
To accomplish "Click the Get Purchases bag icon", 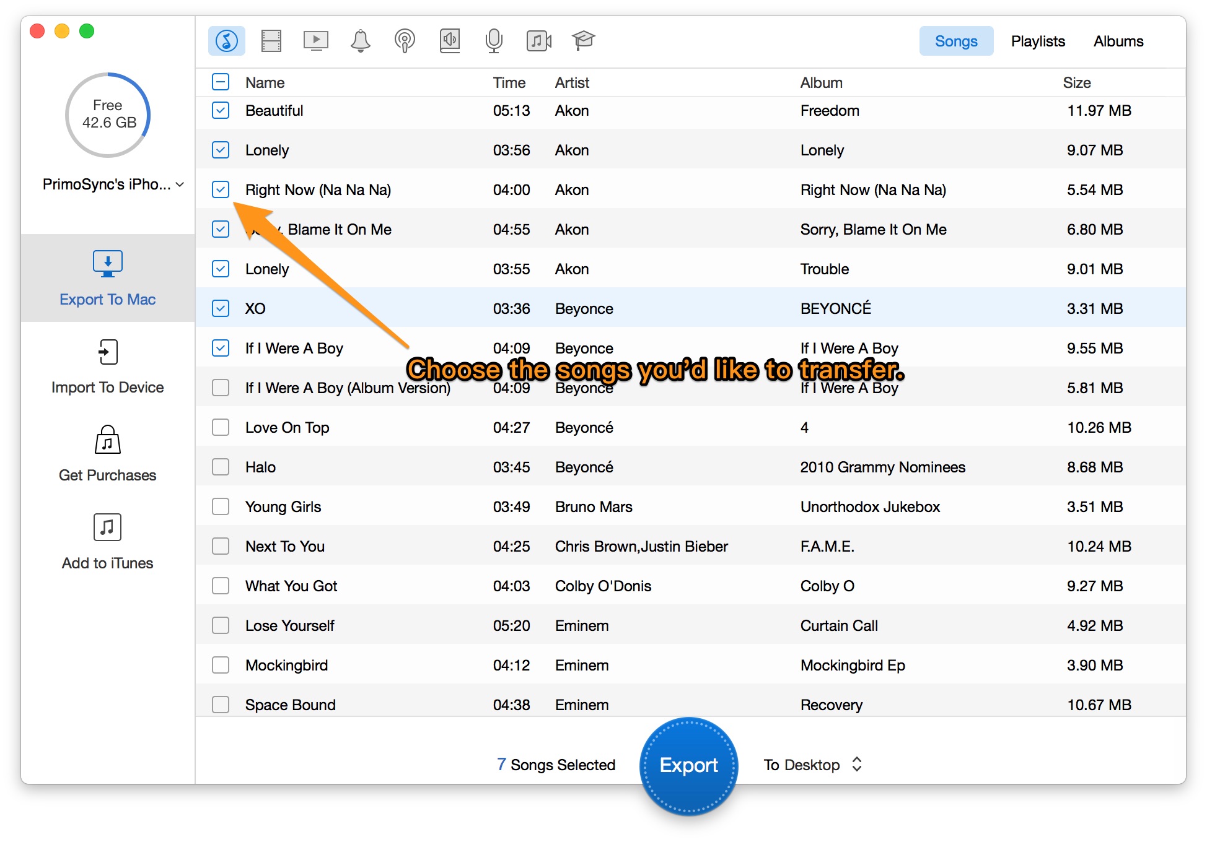I will 108,440.
